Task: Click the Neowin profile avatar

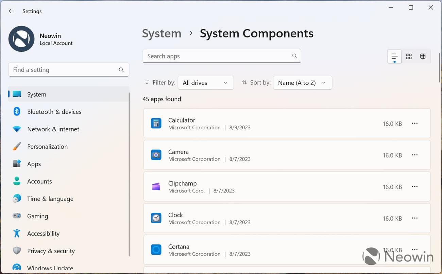Action: click(21, 39)
